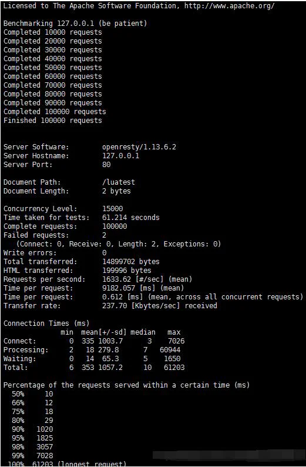Click the Concurrency Level value 15000
The image size is (306, 467).
point(112,208)
